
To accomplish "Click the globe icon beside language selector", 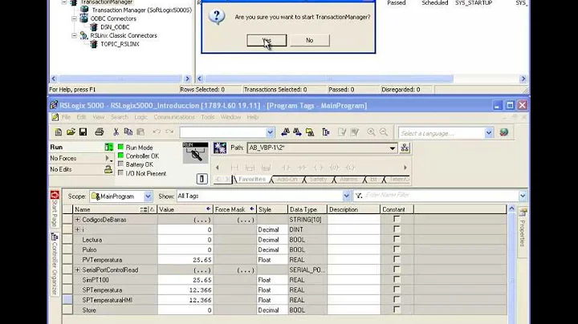I will pyautogui.click(x=504, y=132).
